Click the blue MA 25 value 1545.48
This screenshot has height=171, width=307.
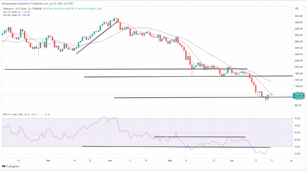(x=26, y=15)
